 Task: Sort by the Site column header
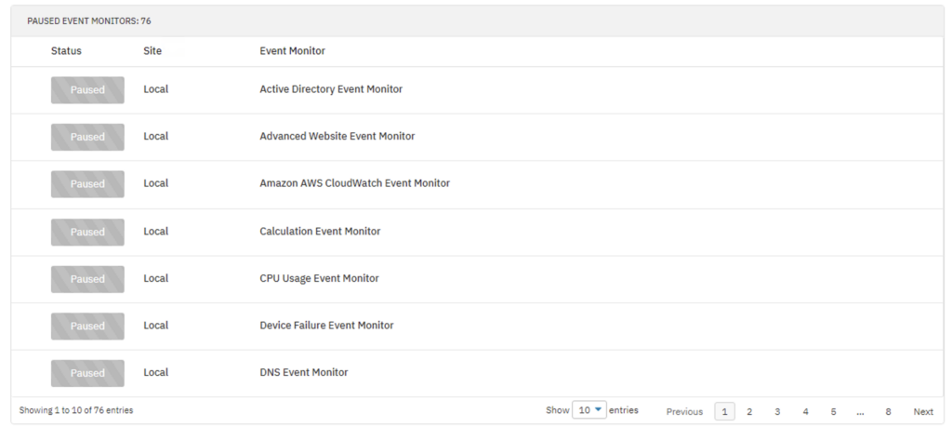click(x=152, y=51)
